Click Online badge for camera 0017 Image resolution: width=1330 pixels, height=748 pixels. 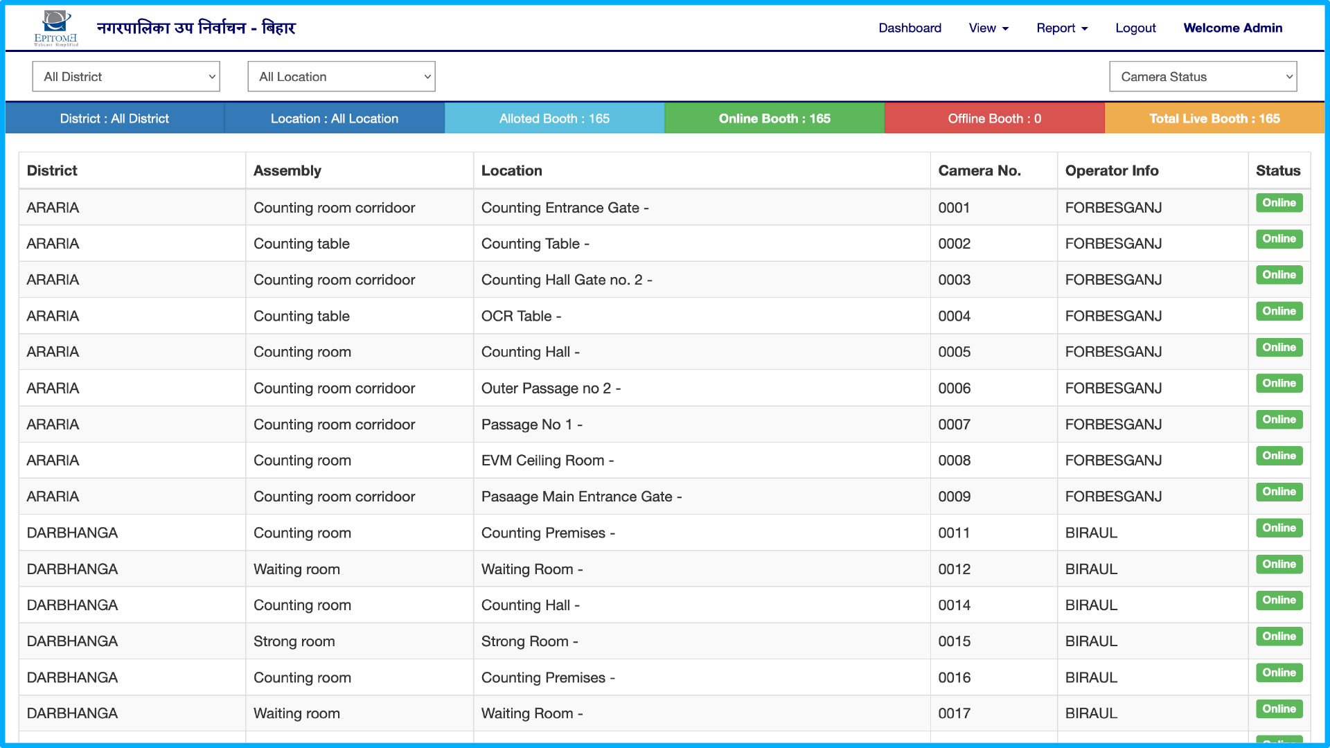click(1279, 709)
